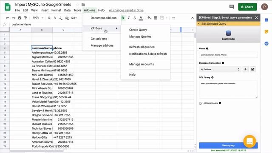Open the orange chat bubble widget
Viewport: 272px width, 153px height.
[x=249, y=142]
